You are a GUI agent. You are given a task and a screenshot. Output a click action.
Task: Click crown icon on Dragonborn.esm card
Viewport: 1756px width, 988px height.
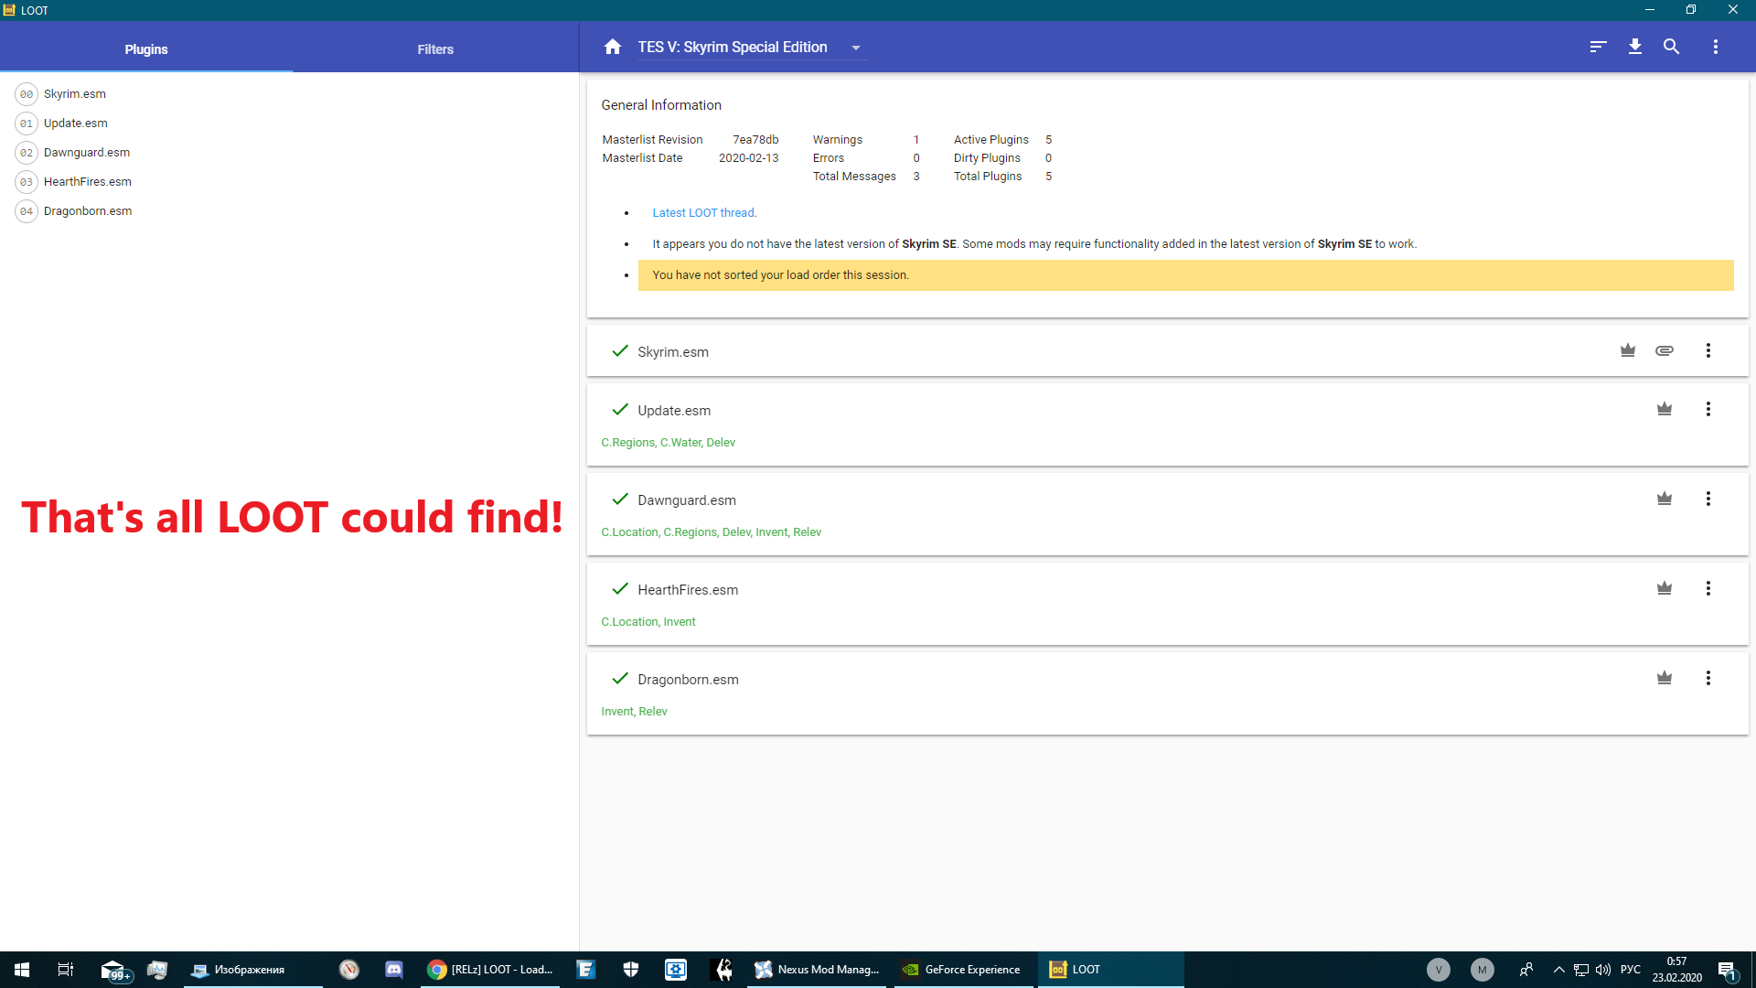pyautogui.click(x=1665, y=678)
